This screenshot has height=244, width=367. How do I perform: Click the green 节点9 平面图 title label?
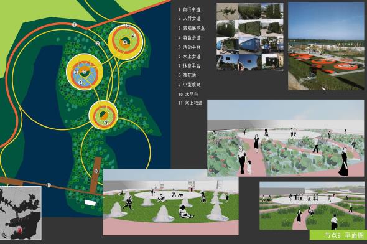338,235
